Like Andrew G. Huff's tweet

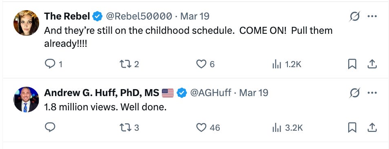pyautogui.click(x=208, y=128)
